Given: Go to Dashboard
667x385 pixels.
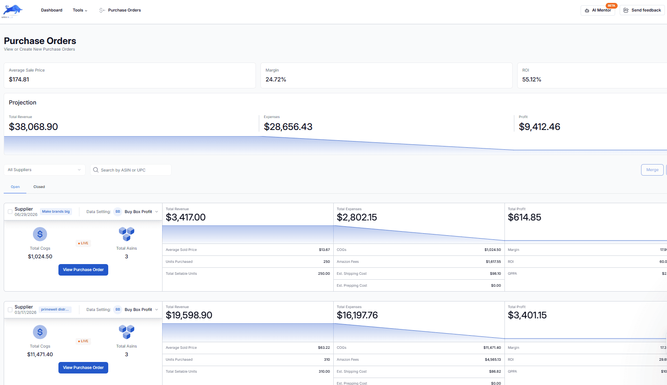Looking at the screenshot, I should click(52, 10).
